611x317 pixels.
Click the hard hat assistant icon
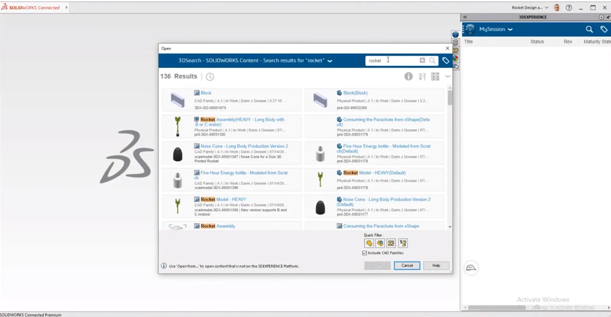(471, 268)
